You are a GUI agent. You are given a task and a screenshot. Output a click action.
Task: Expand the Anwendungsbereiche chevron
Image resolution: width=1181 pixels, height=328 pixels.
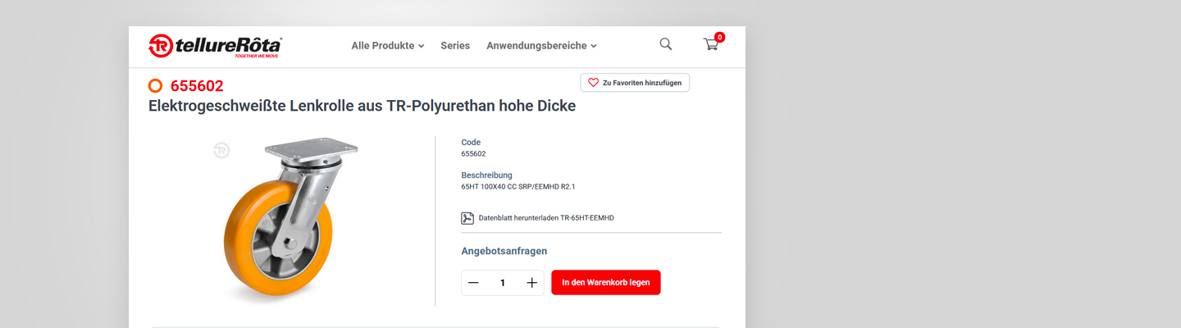point(594,47)
